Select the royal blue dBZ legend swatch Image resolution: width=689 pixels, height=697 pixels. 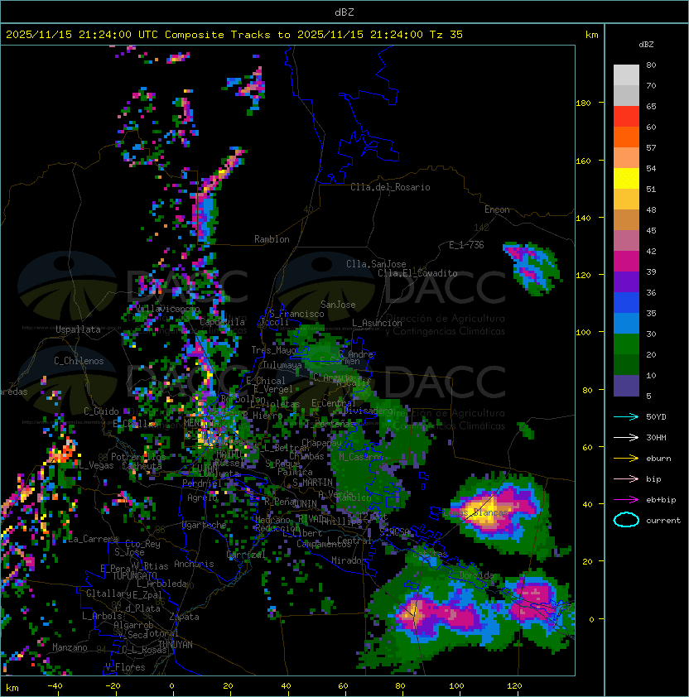coord(626,302)
